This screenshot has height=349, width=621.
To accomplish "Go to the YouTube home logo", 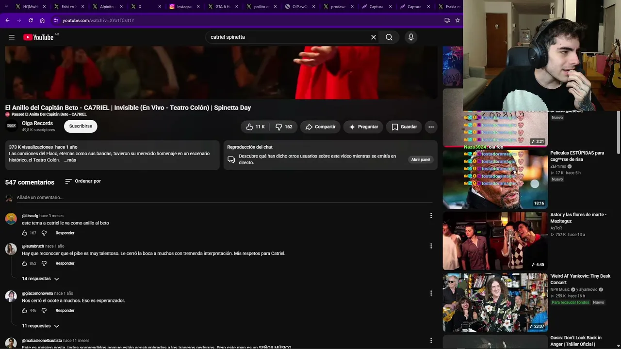I will click(38, 37).
